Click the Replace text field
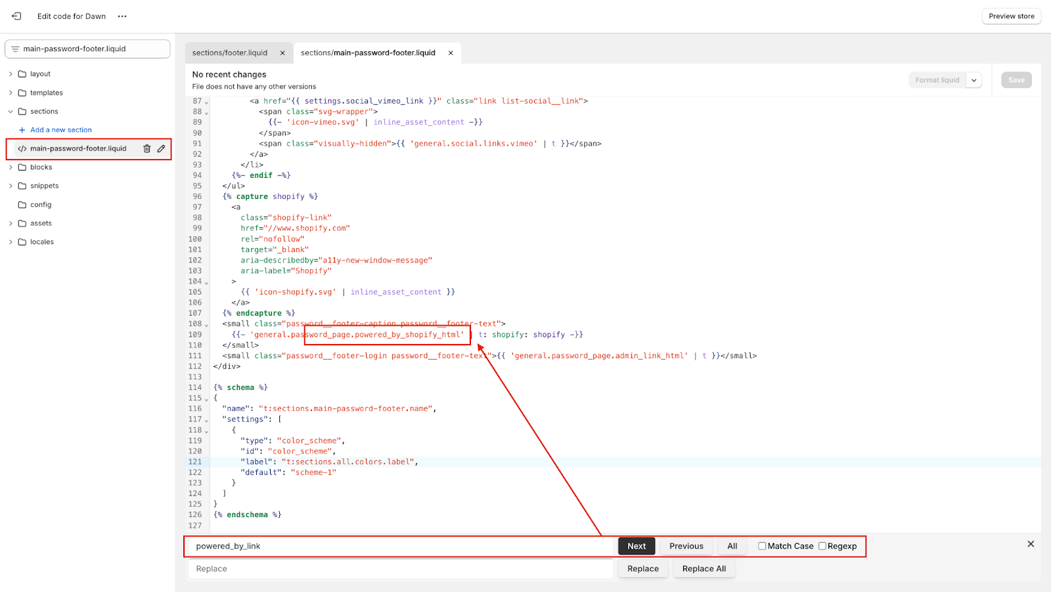Image resolution: width=1051 pixels, height=592 pixels. pyautogui.click(x=401, y=569)
